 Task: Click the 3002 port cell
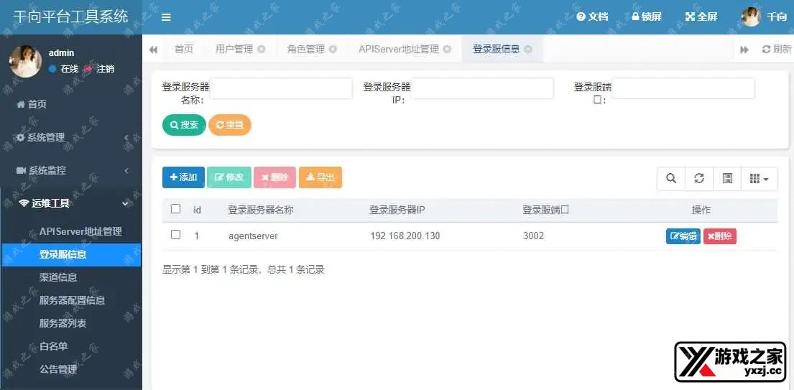533,236
